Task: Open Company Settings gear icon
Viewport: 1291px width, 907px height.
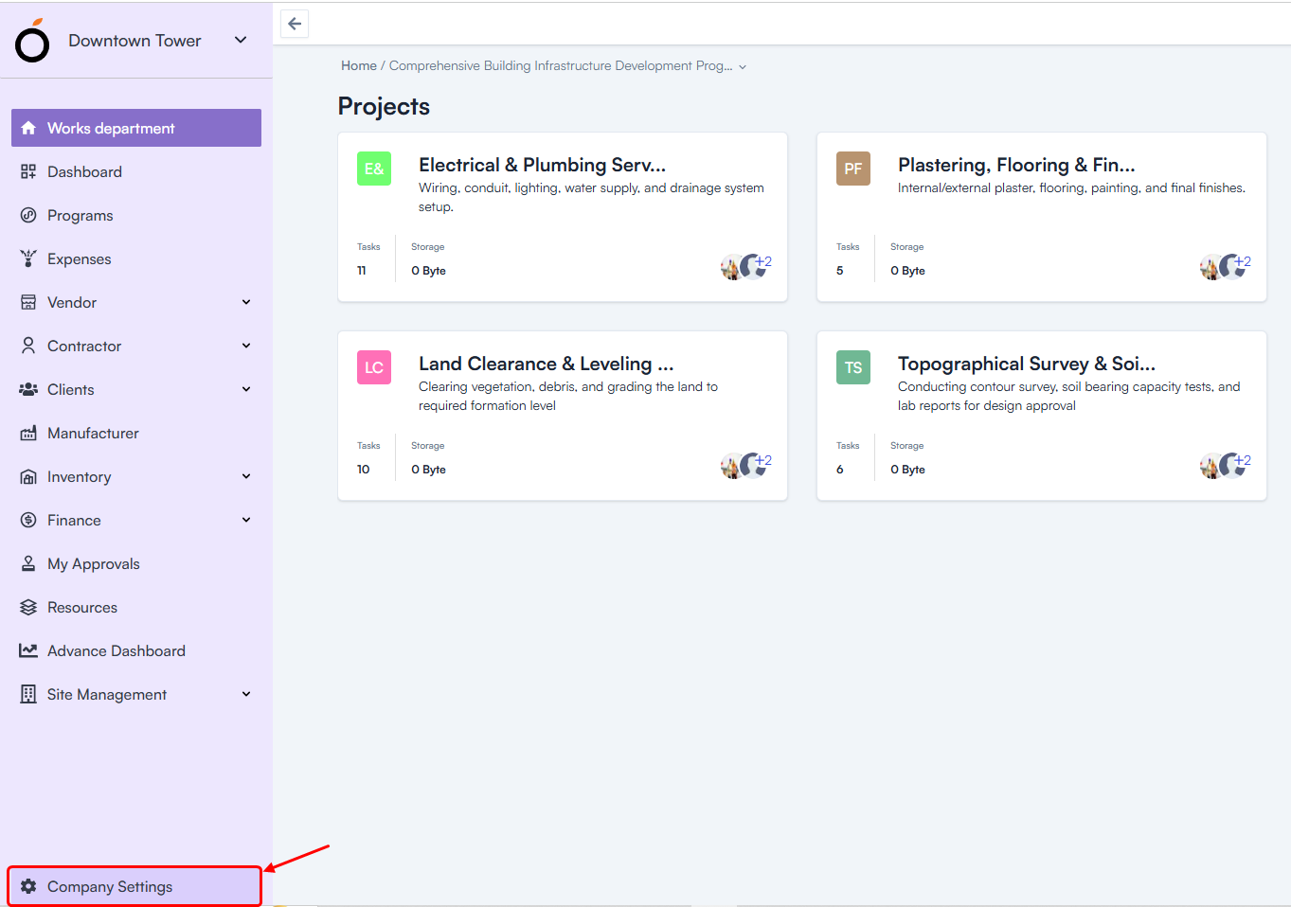Action: 28,886
